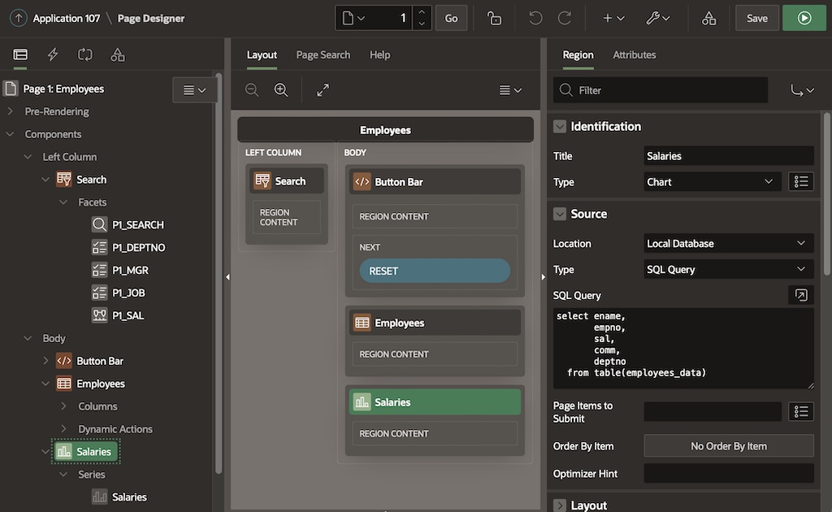Expand the Pre-Rendering tree node
This screenshot has width=832, height=512.
(x=11, y=111)
